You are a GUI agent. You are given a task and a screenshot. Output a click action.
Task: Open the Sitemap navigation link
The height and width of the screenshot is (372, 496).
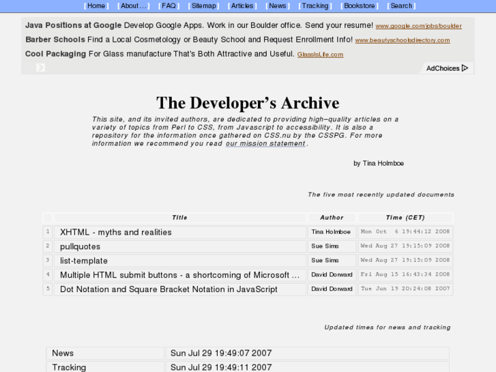[204, 5]
